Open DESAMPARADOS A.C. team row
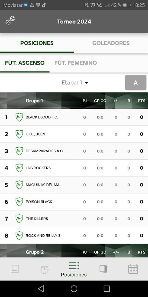This screenshot has height=297, width=148. click(x=74, y=151)
